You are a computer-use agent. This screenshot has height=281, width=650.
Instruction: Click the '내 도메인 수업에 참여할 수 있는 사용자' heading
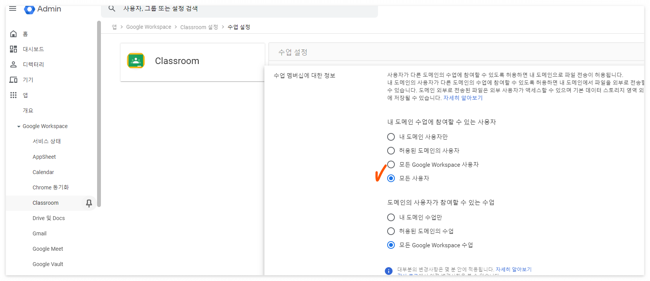pyautogui.click(x=442, y=122)
